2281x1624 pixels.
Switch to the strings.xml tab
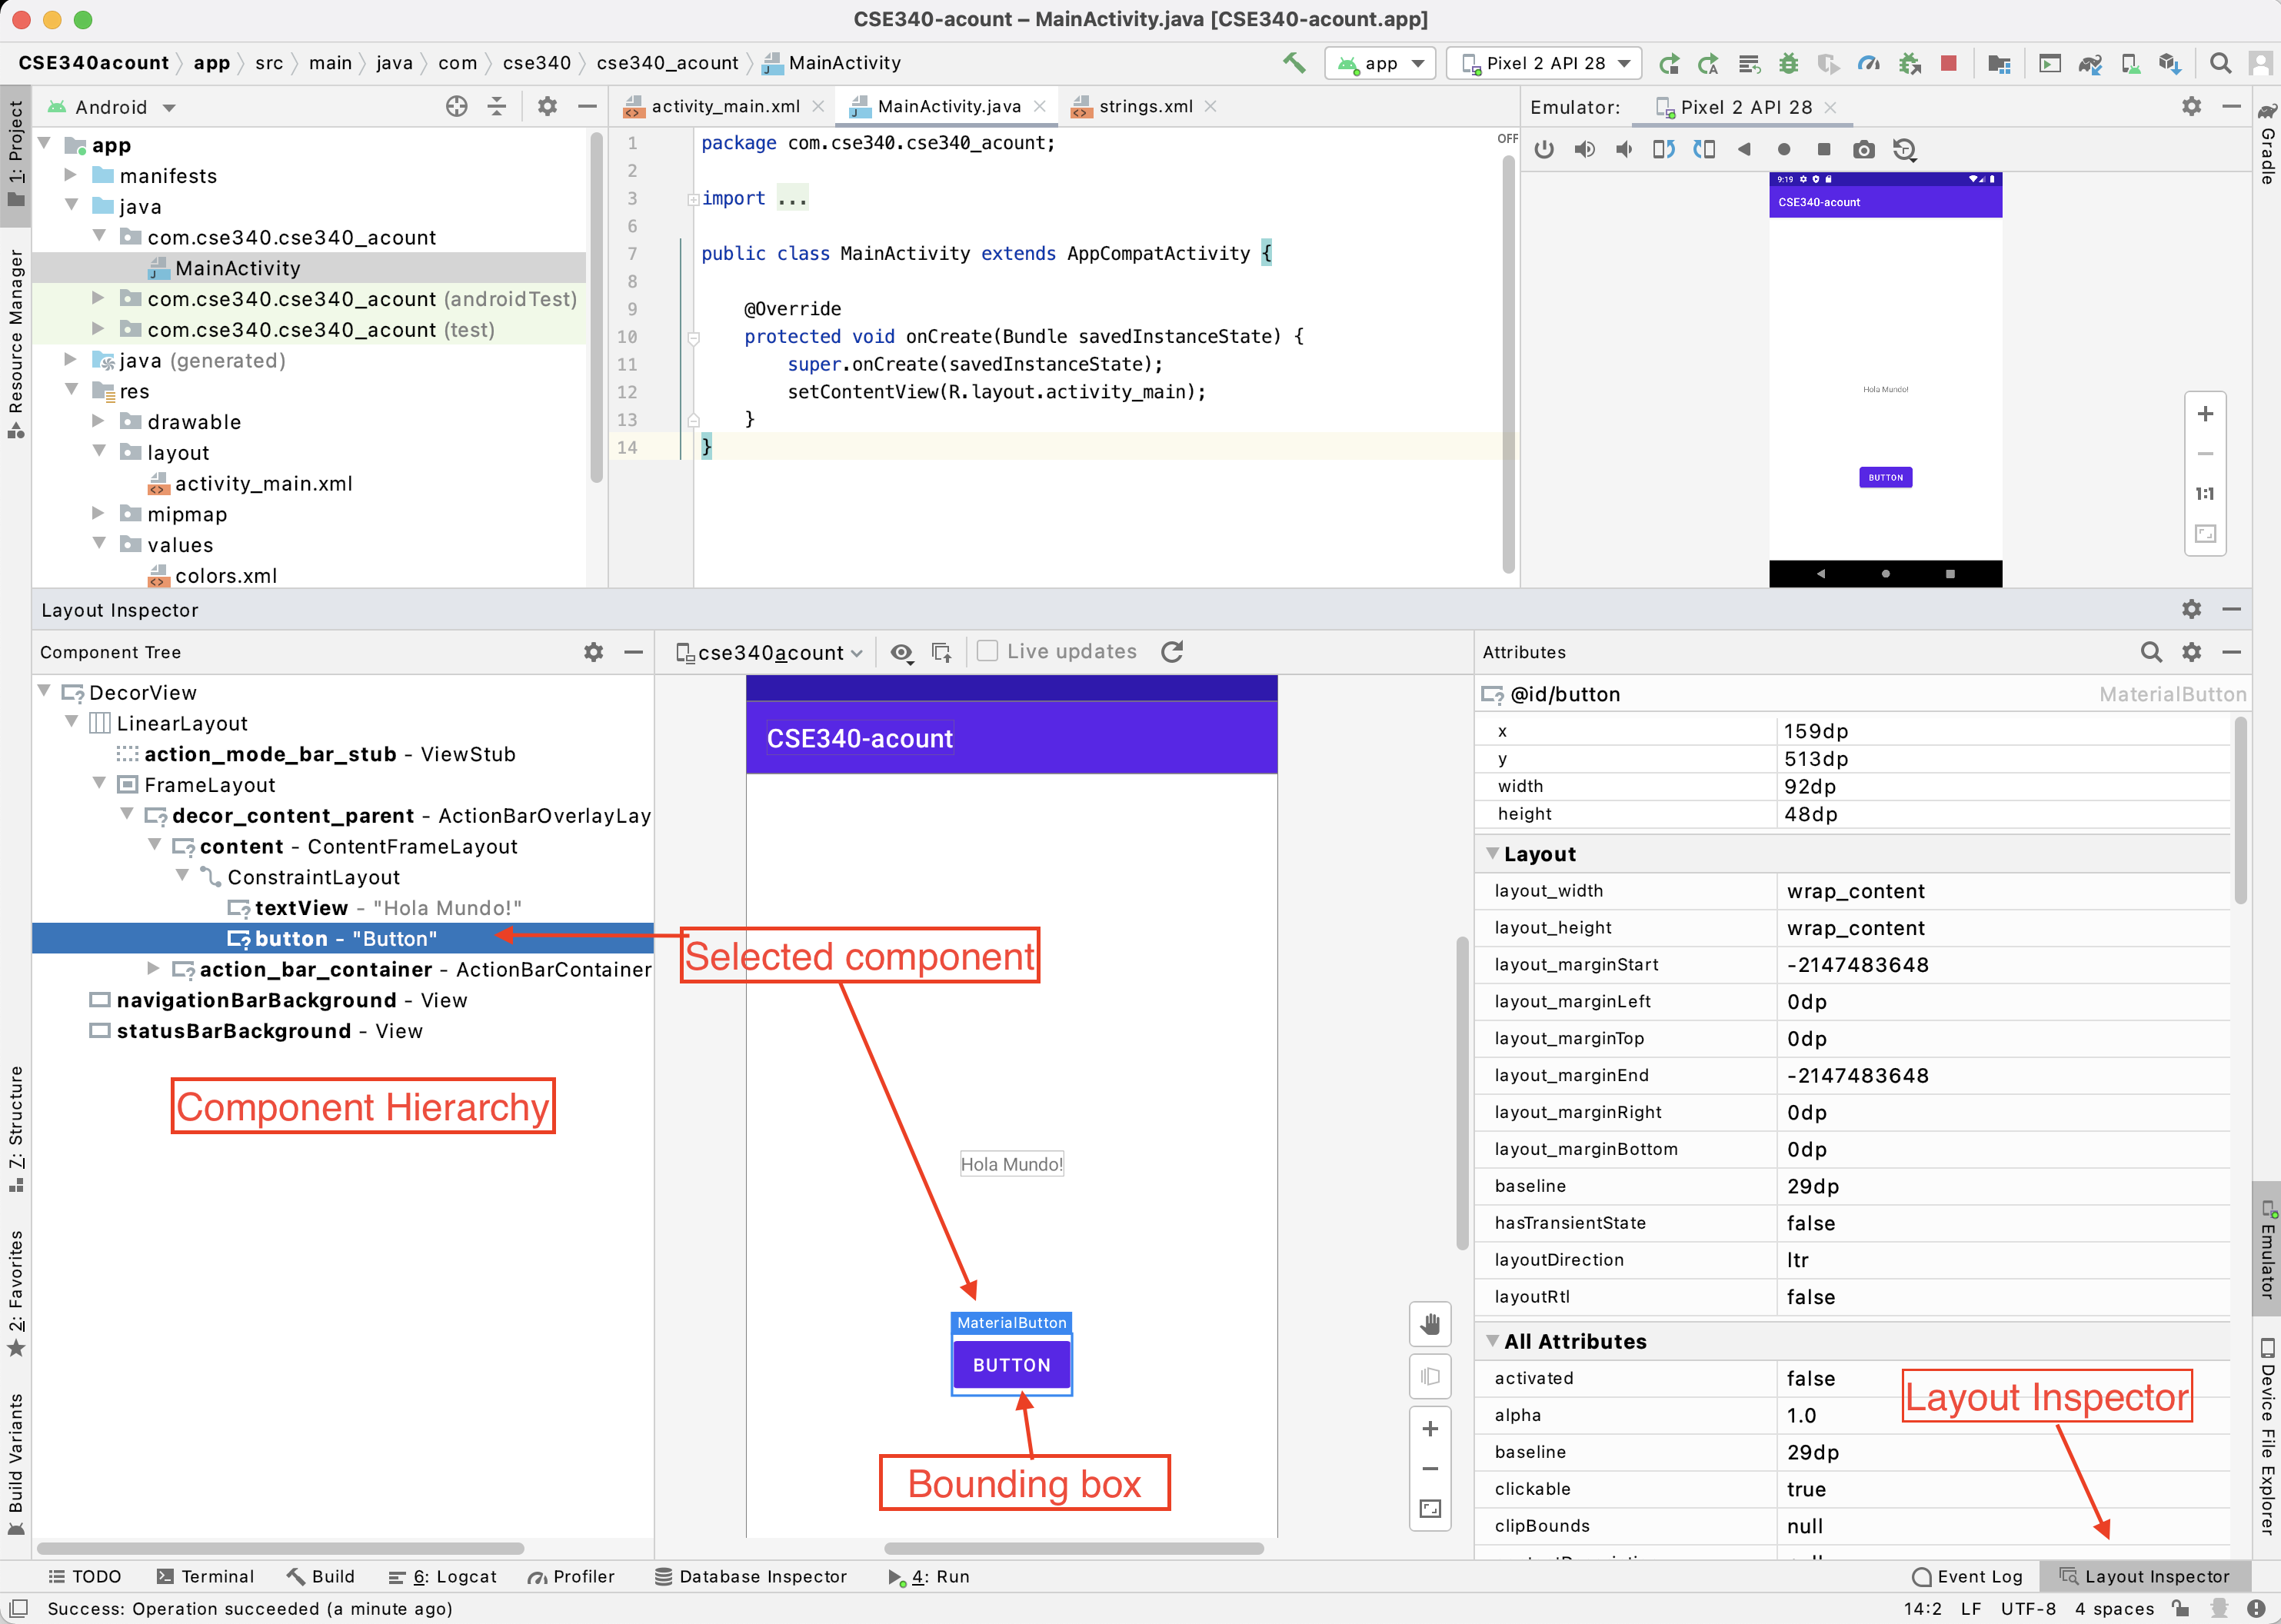1144,106
